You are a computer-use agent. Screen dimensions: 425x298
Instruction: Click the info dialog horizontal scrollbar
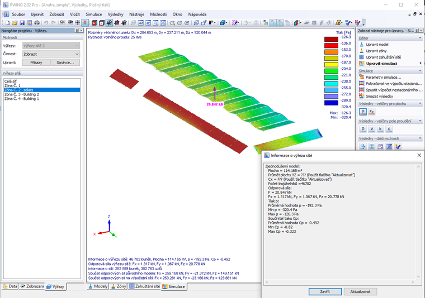340,282
